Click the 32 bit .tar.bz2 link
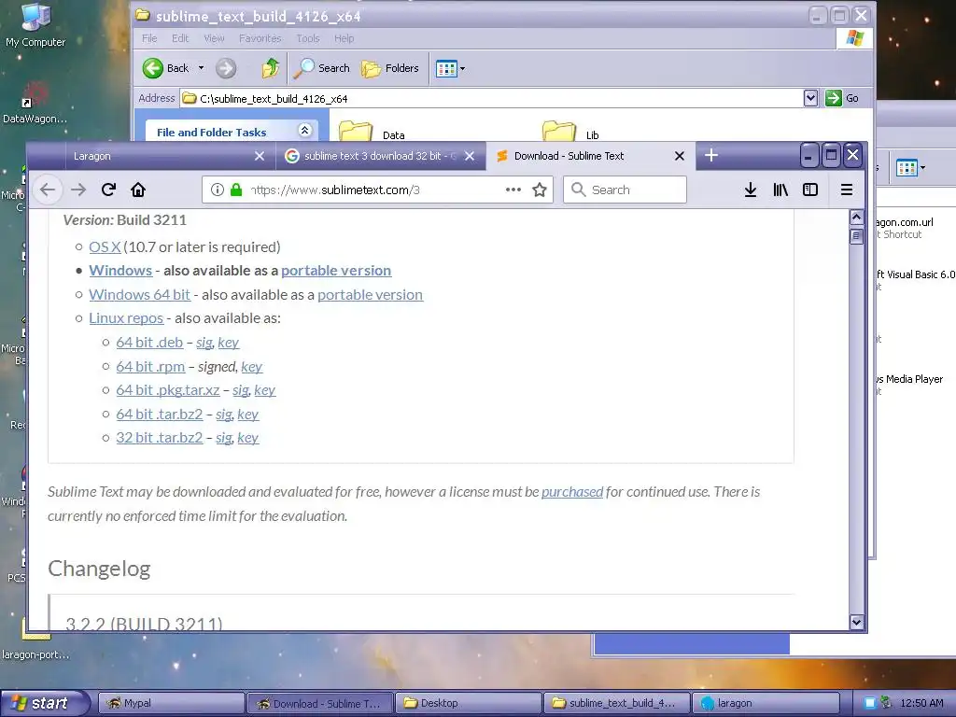This screenshot has height=717, width=956. coord(159,437)
